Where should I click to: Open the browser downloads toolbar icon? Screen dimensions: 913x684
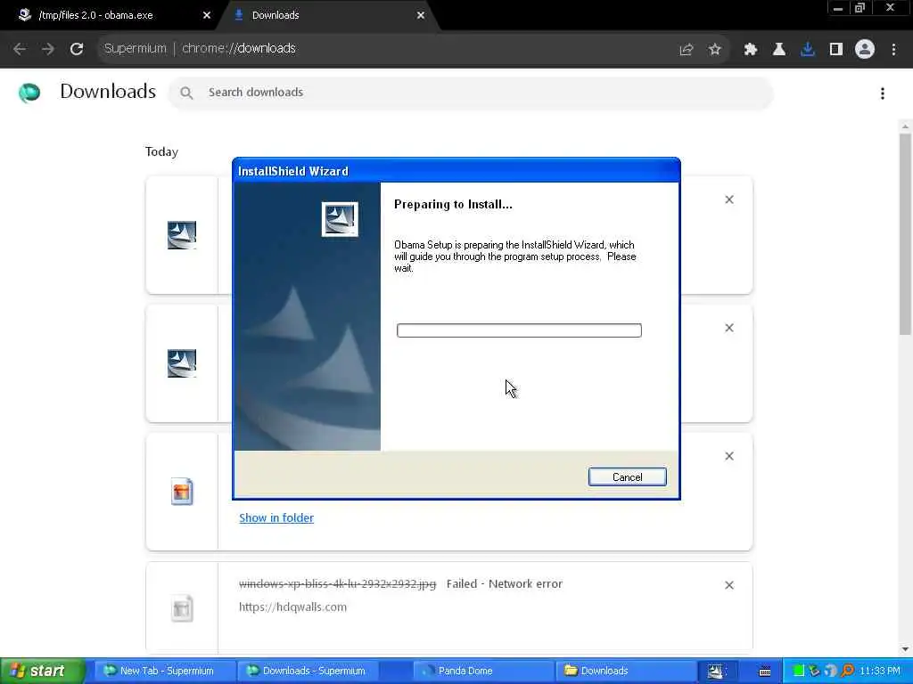tap(807, 50)
